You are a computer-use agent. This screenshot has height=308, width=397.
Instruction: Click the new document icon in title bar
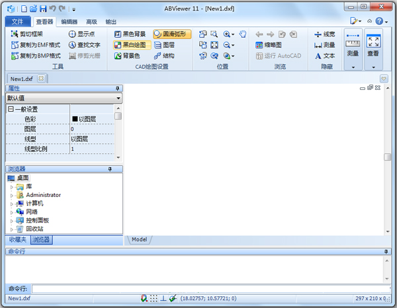pos(24,9)
